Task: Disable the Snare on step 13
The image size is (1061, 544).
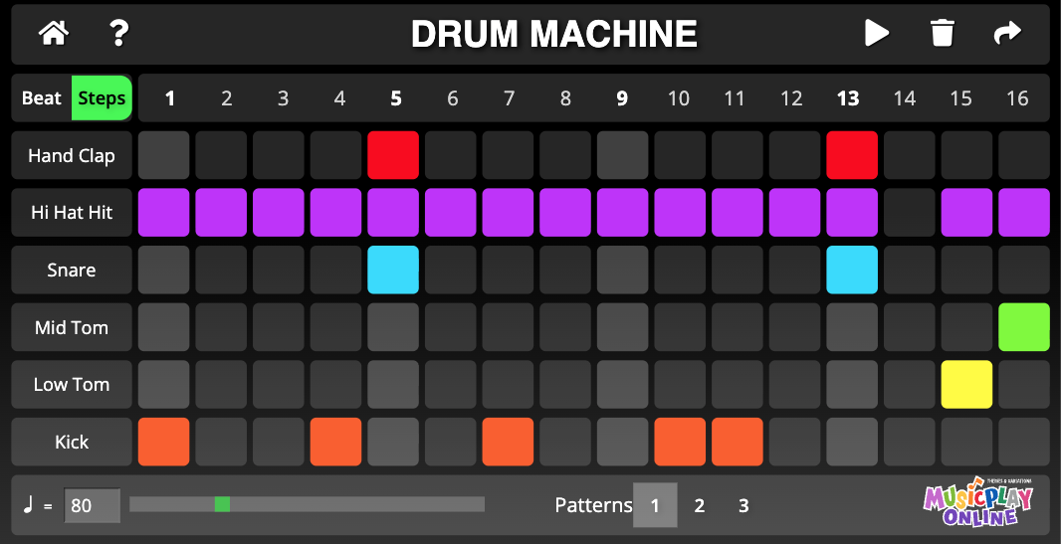Action: (852, 271)
